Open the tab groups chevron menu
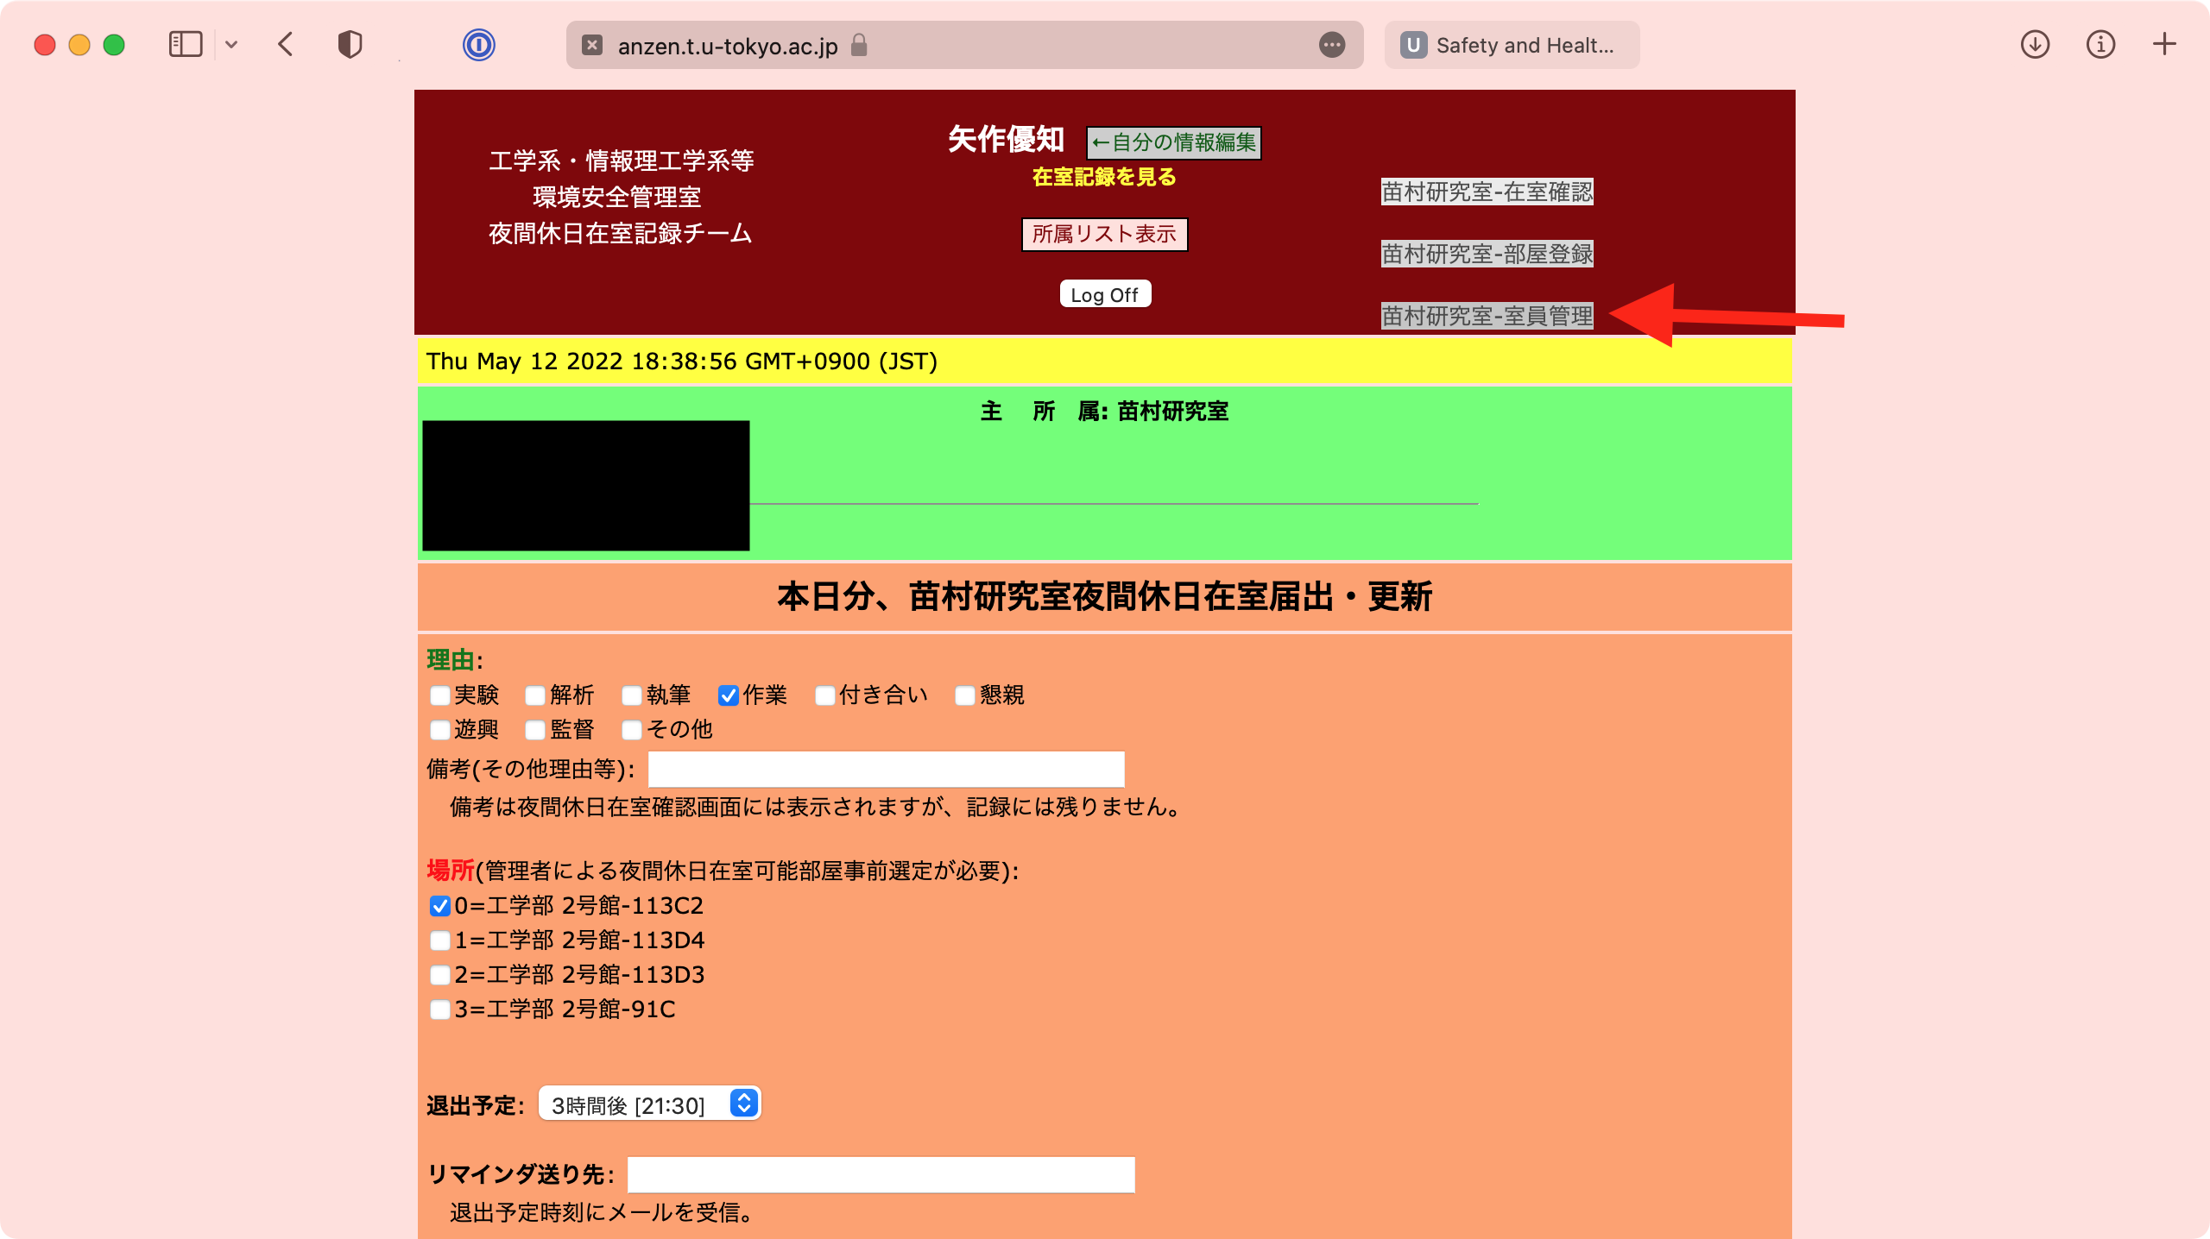 (x=230, y=44)
